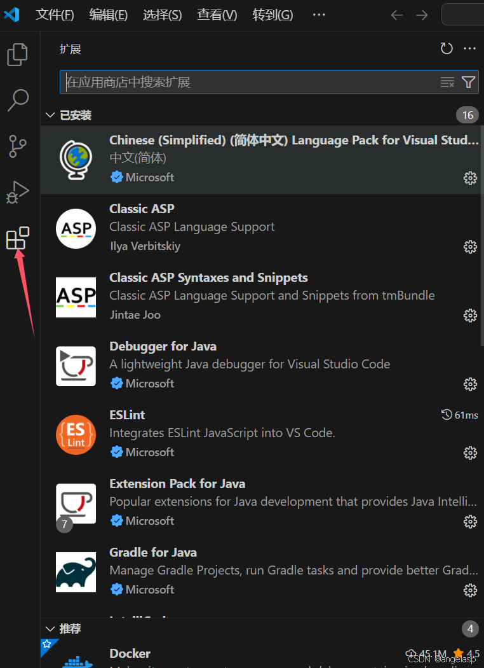Click the Ilya Verbitskiy publisher name
Image resolution: width=484 pixels, height=668 pixels.
coord(145,246)
